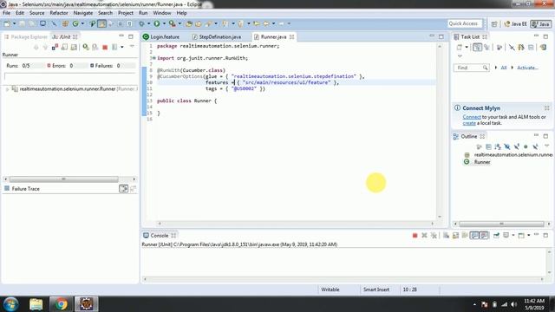The image size is (555, 312).
Task: Click the Connect link in Mylyn panel
Action: 472,117
